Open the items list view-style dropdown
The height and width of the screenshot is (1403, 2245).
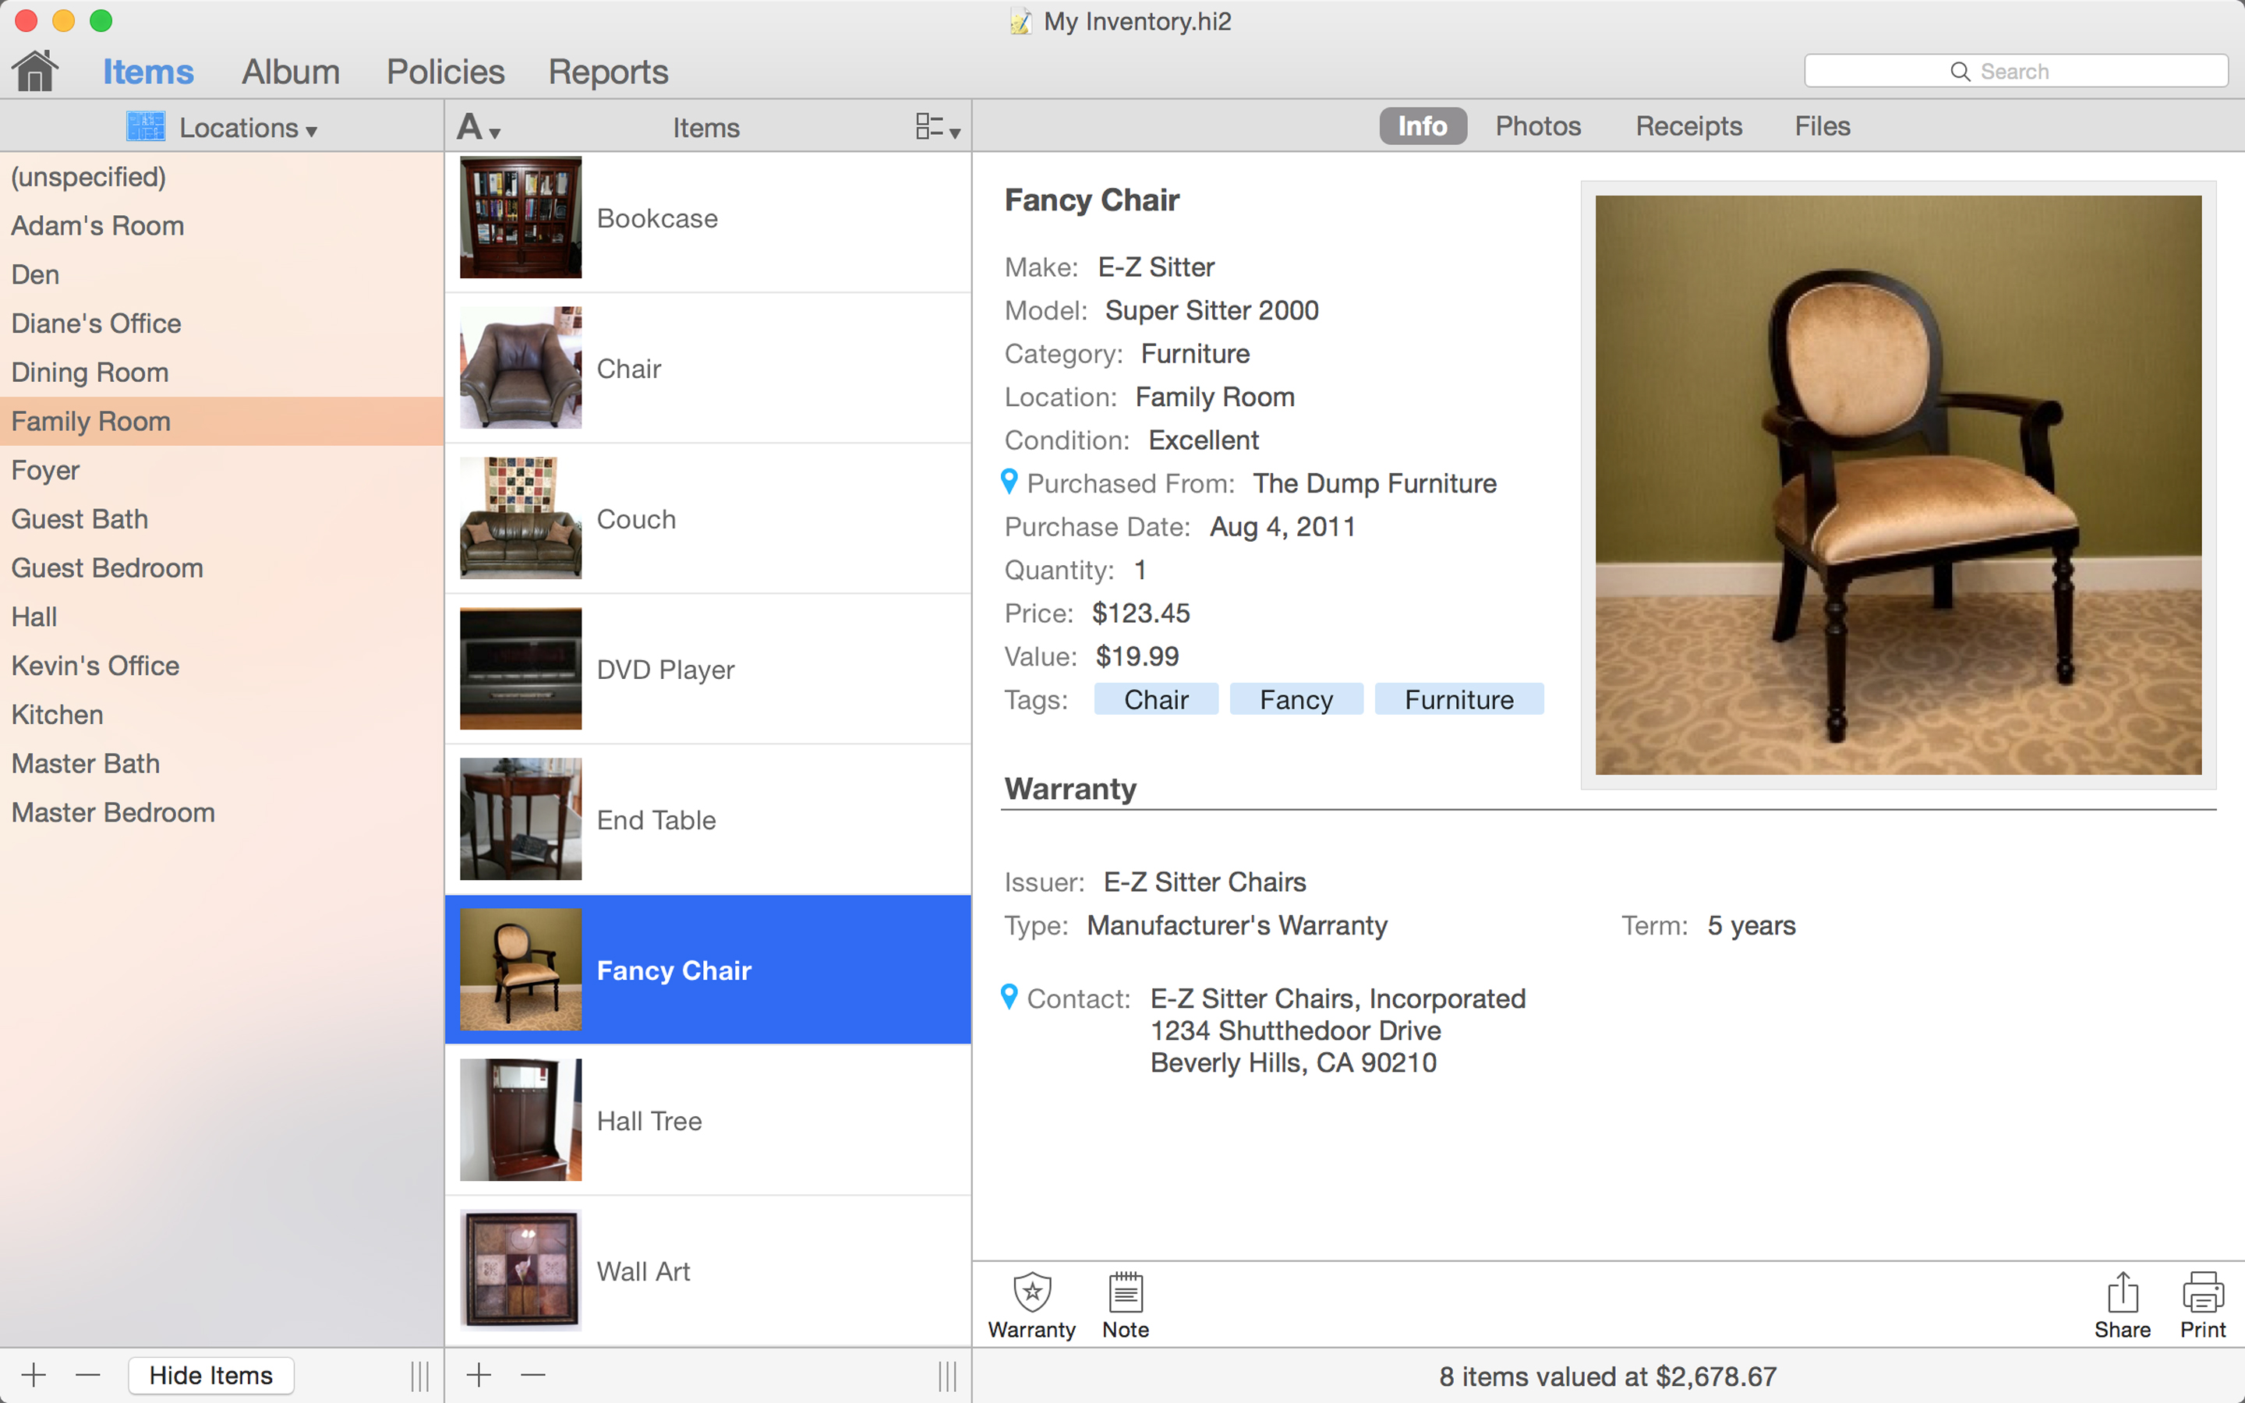[x=937, y=127]
